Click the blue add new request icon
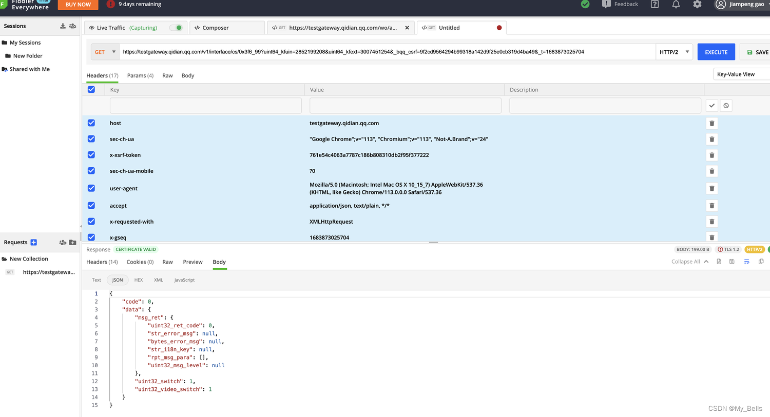Viewport: 770px width, 417px height. [33, 242]
